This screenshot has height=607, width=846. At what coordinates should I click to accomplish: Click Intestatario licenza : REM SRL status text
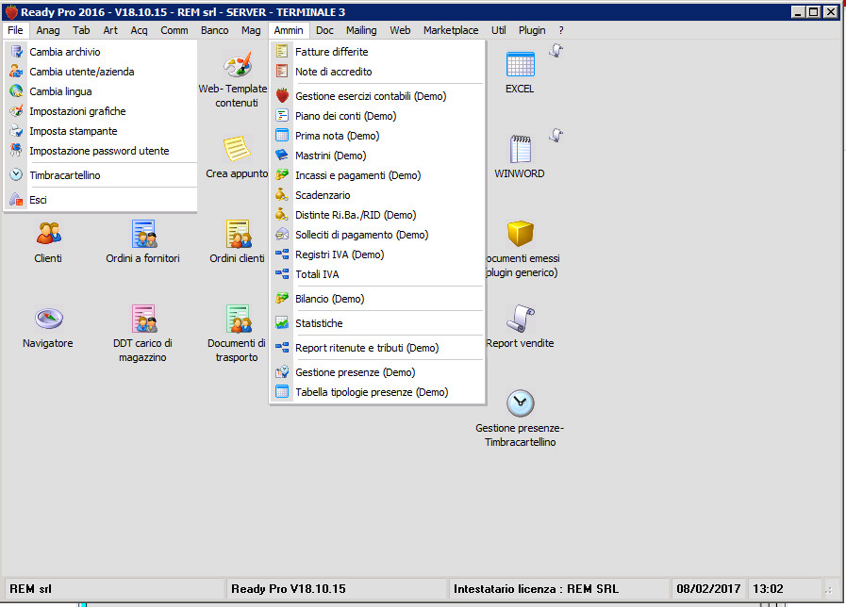pyautogui.click(x=536, y=589)
